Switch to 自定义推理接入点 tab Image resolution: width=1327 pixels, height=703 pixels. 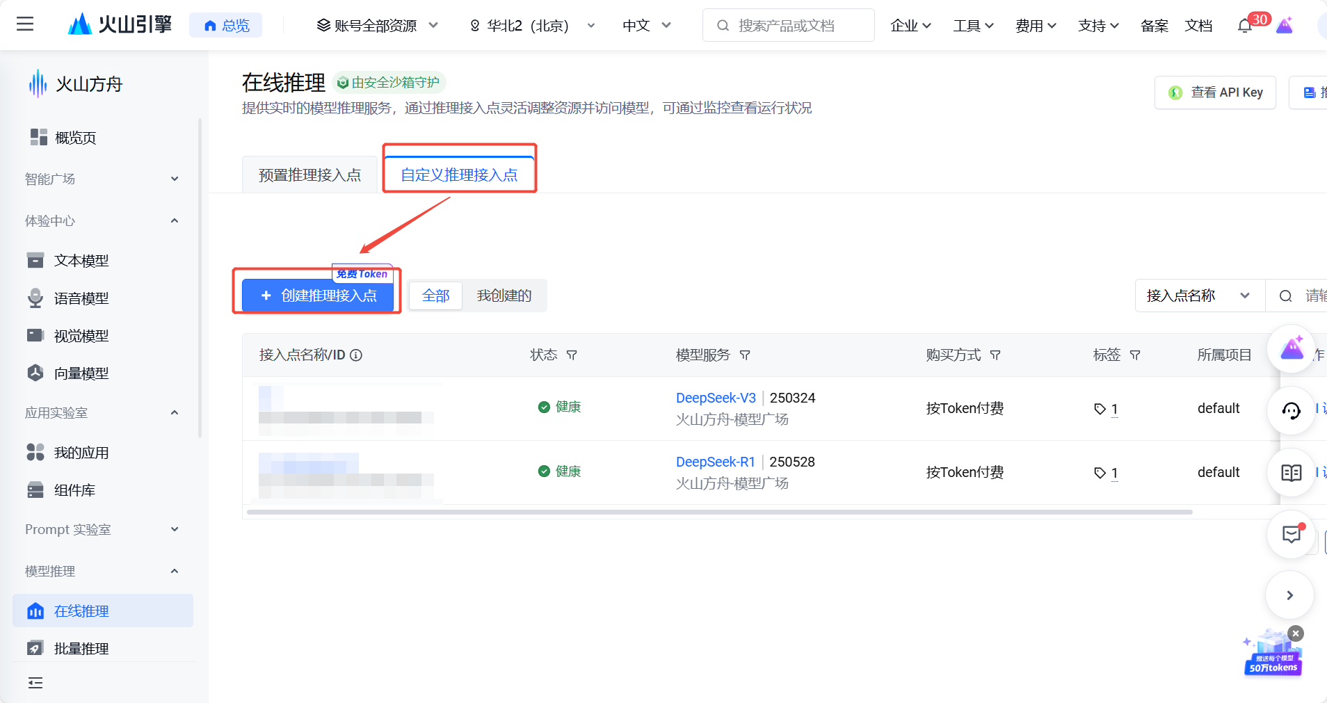pos(459,175)
